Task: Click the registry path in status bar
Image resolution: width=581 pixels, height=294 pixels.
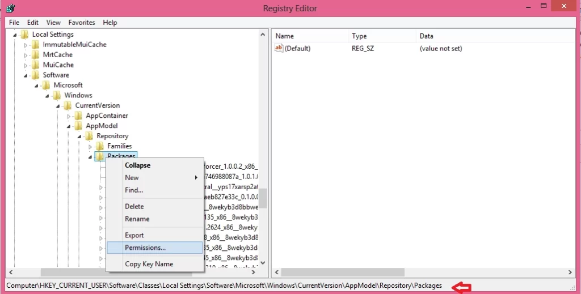Action: 224,286
